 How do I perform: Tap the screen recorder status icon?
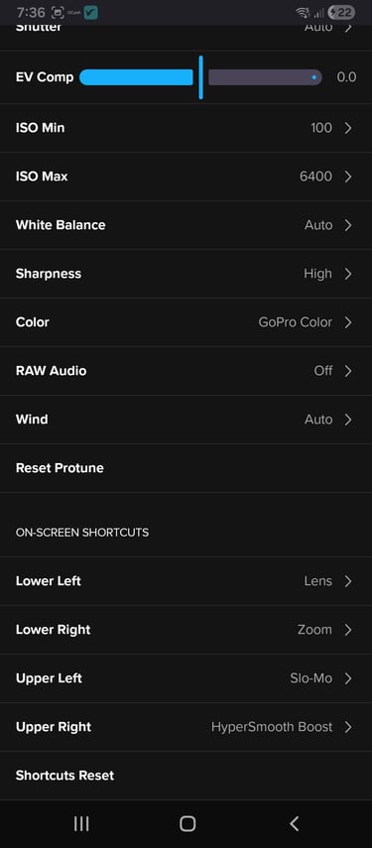[x=58, y=13]
